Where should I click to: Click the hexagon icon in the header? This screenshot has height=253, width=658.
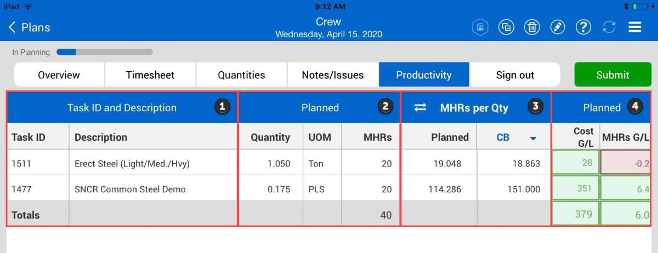tap(480, 27)
